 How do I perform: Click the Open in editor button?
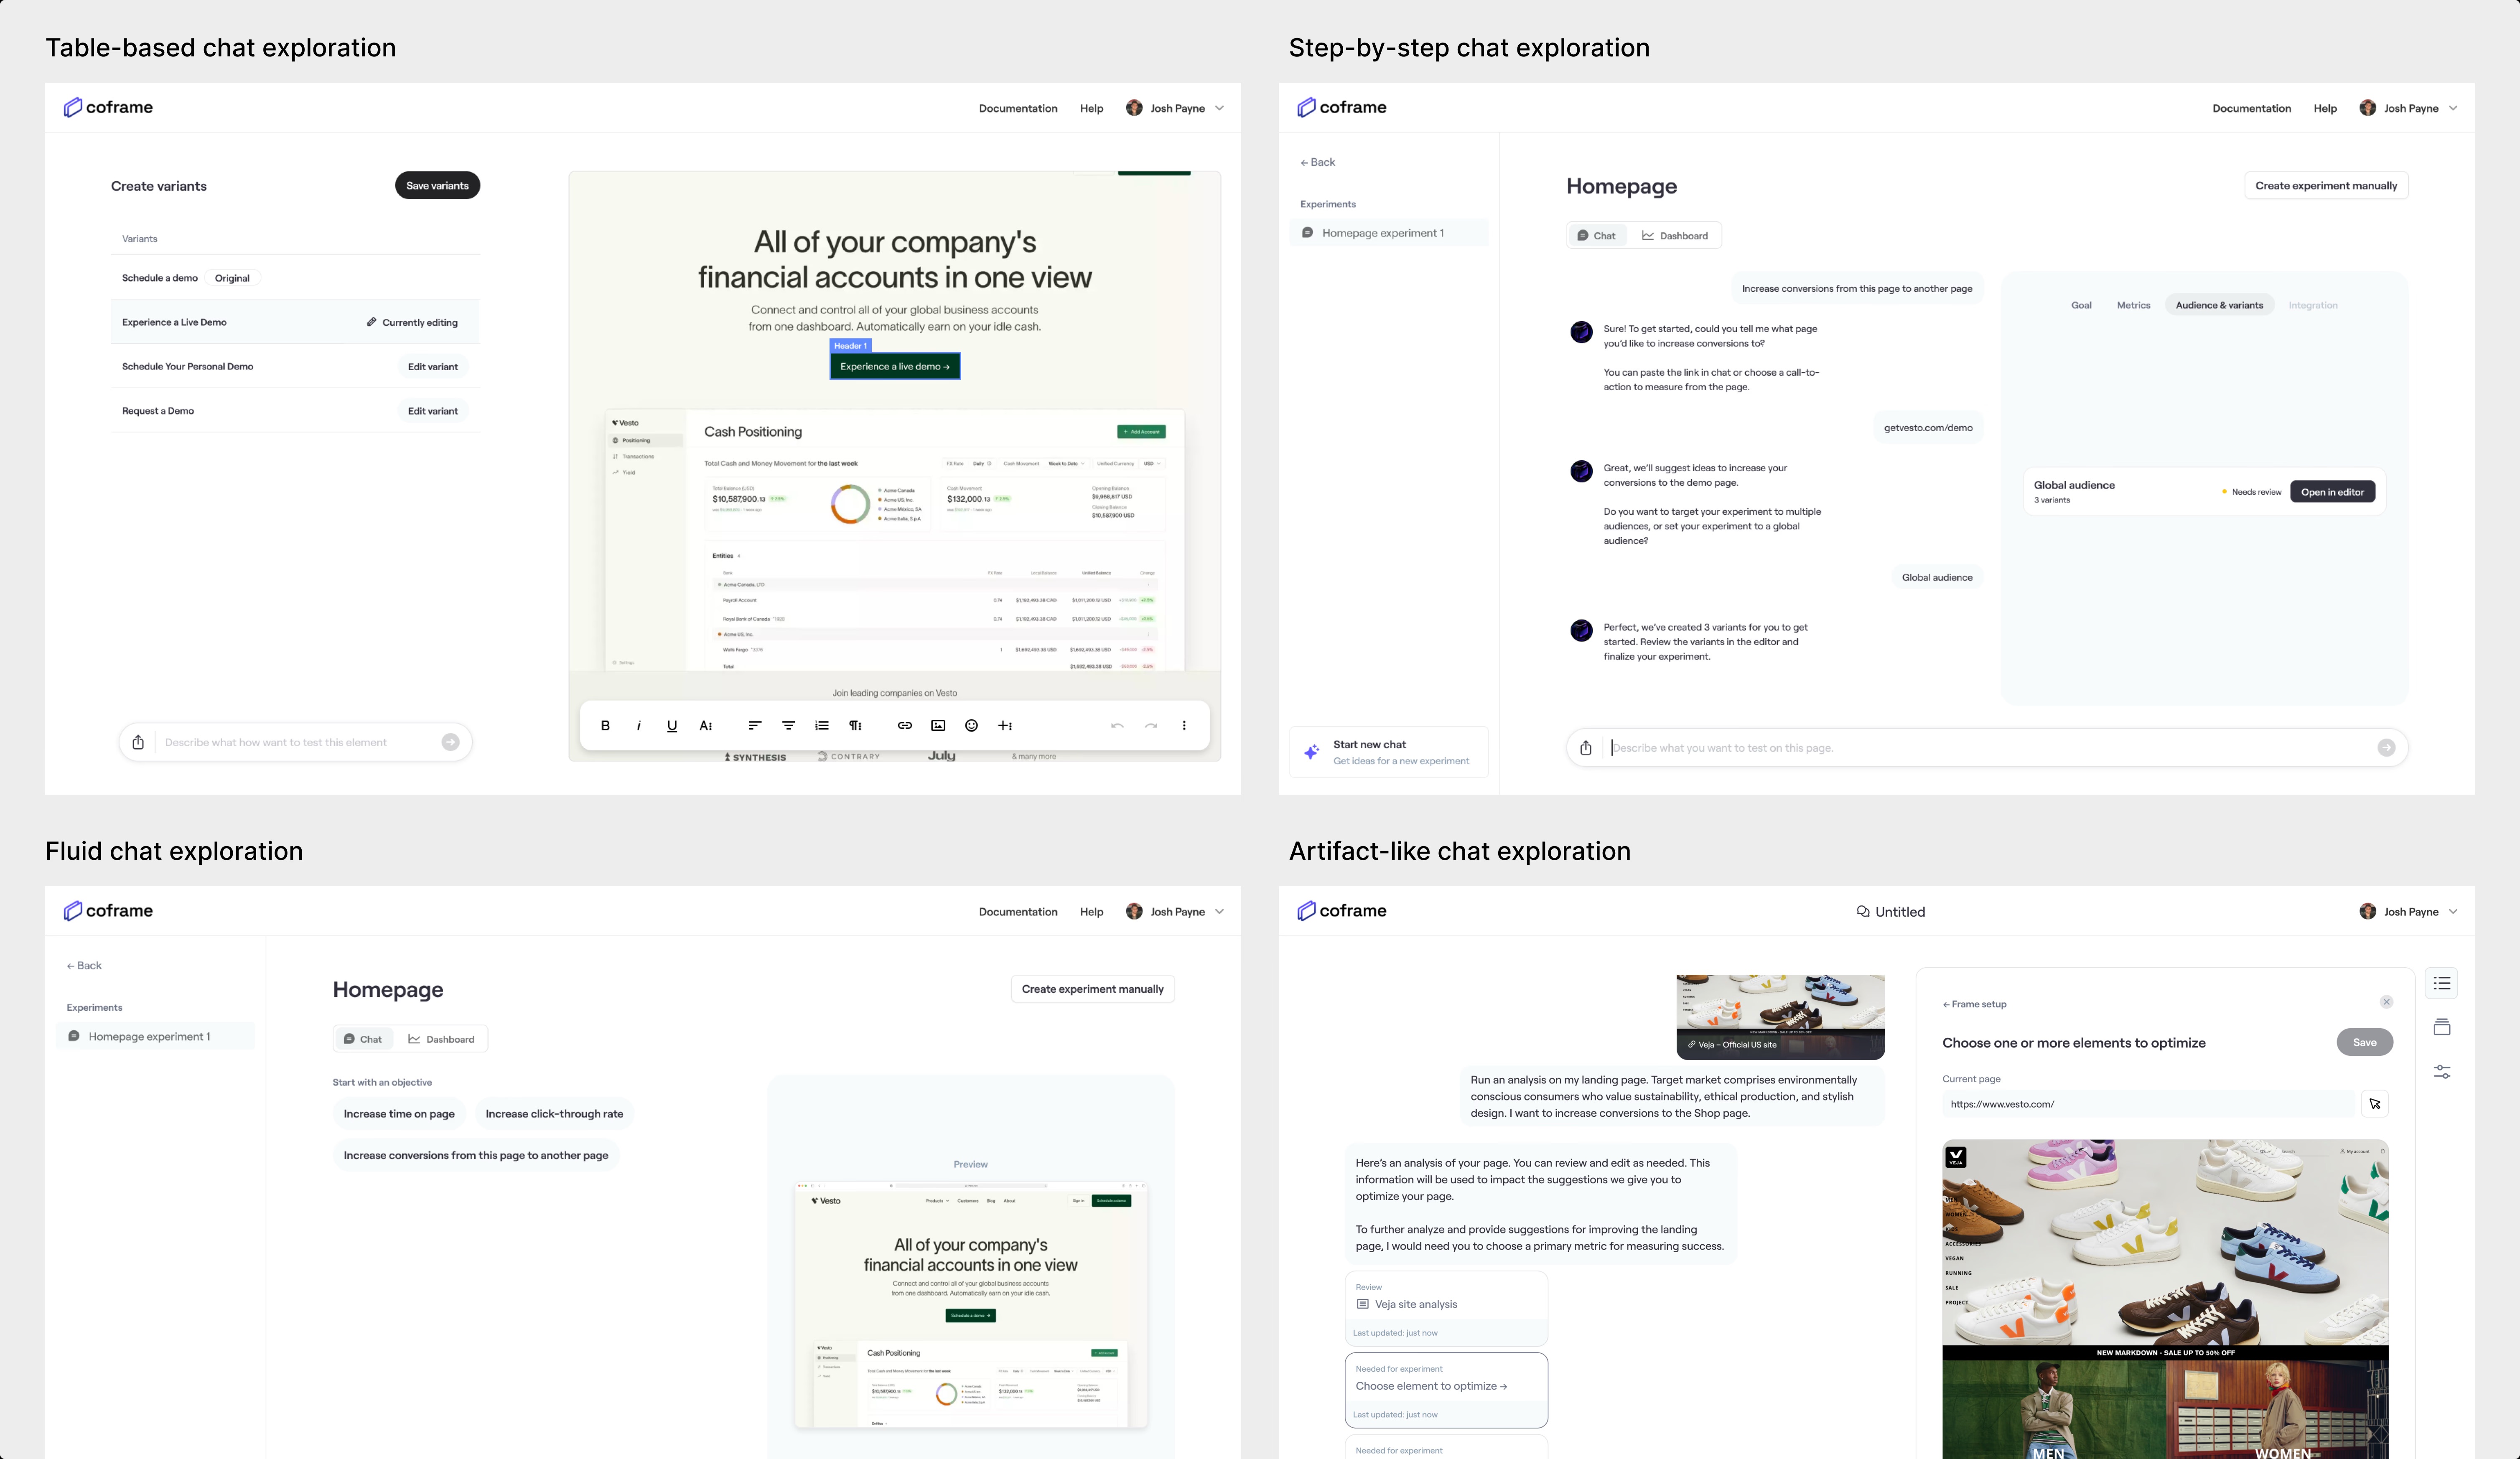click(x=2332, y=492)
